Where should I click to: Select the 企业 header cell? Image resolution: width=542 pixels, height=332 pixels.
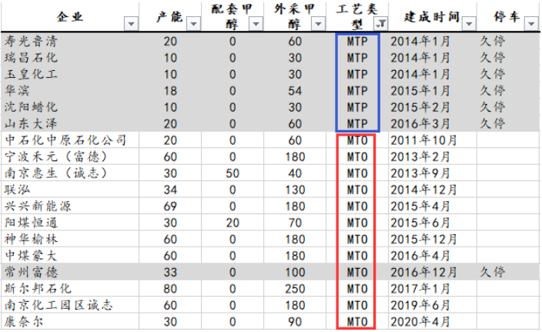coord(70,17)
